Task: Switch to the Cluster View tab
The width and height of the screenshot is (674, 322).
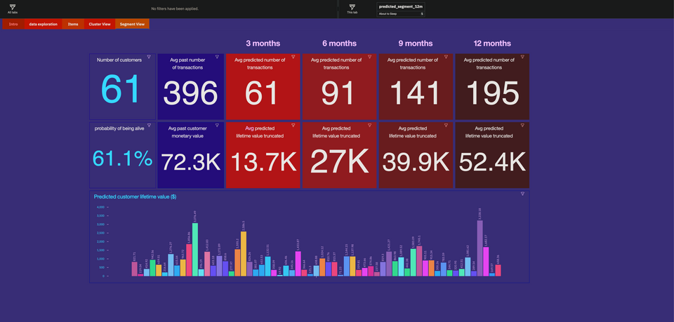Action: [x=100, y=24]
